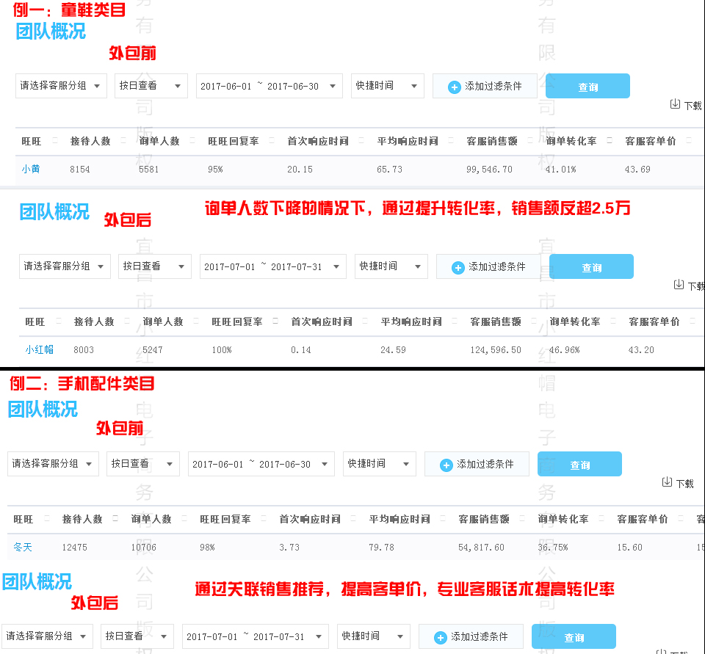
Task: Click 添加过滤条件 above the 小红帽 table
Action: coord(489,266)
